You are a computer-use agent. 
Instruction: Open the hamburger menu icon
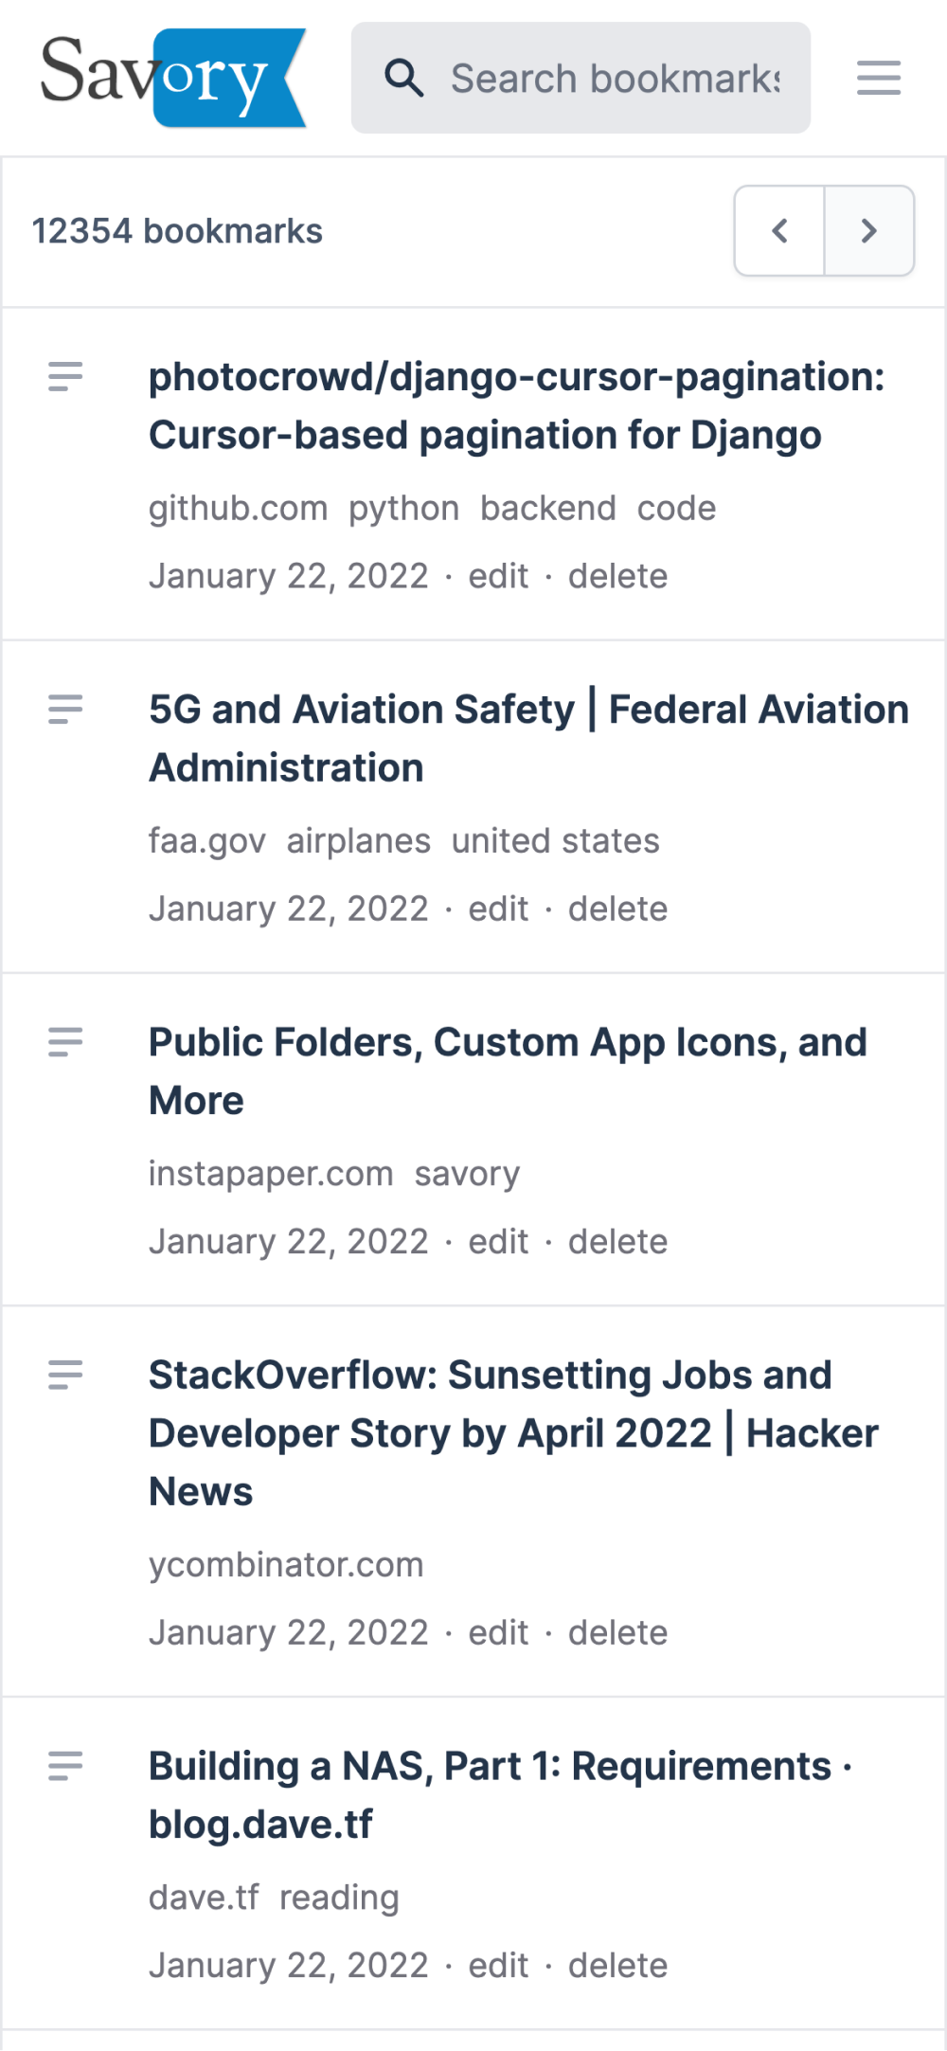[x=879, y=78]
